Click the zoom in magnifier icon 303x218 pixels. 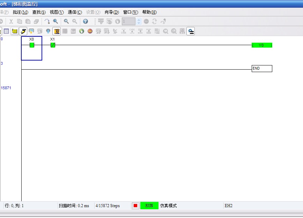coord(66,21)
